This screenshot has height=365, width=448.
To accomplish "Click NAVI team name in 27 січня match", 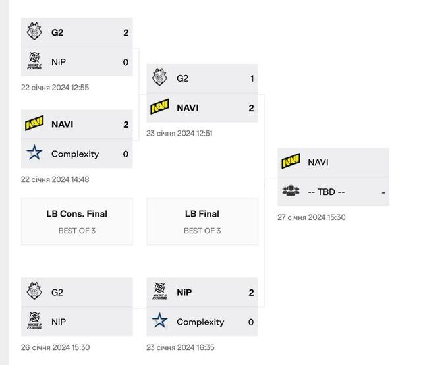I will (x=318, y=162).
